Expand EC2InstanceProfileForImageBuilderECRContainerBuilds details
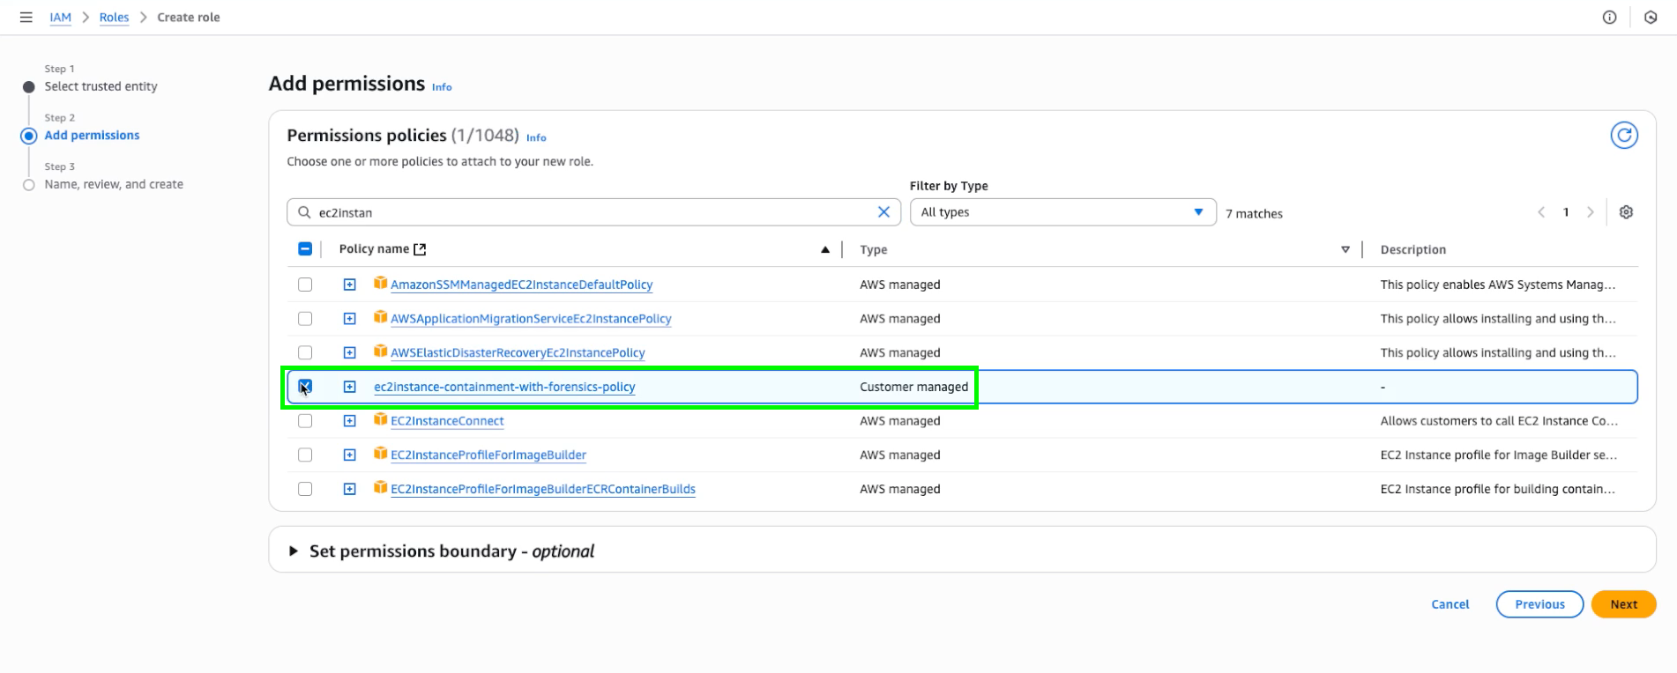Viewport: 1677px width, 673px height. [x=350, y=489]
